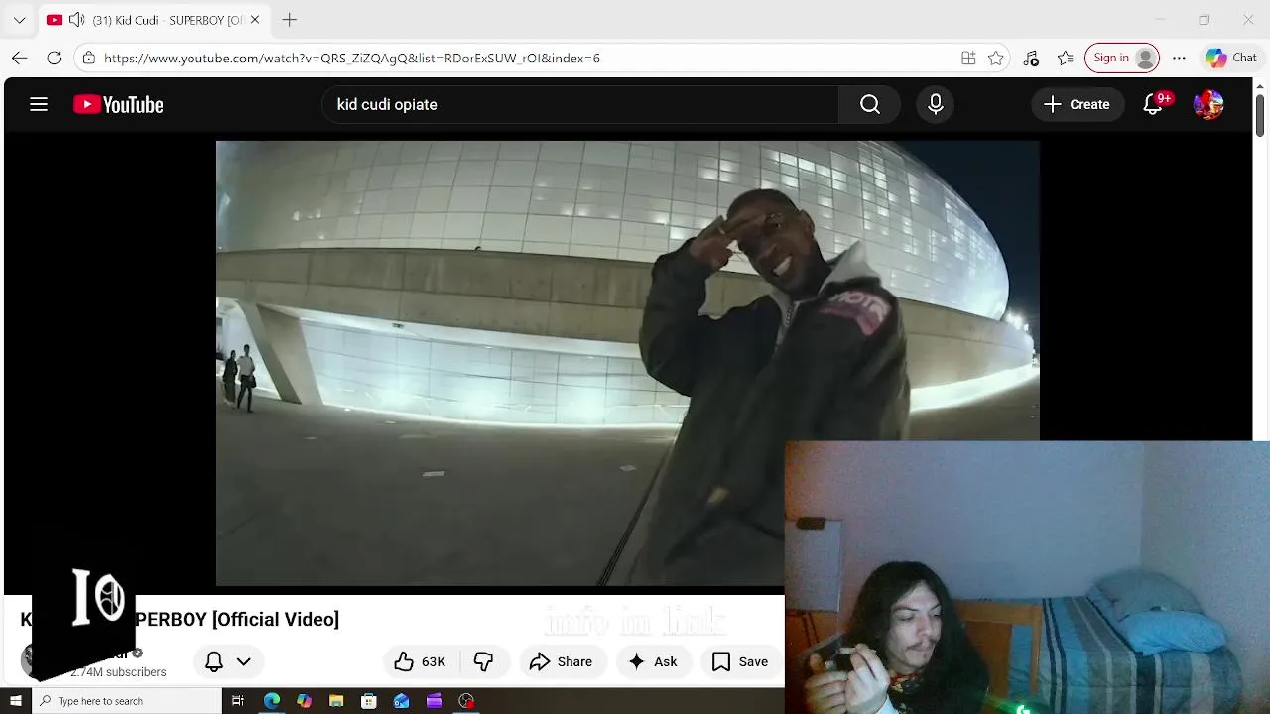Go back in browser

pyautogui.click(x=20, y=58)
